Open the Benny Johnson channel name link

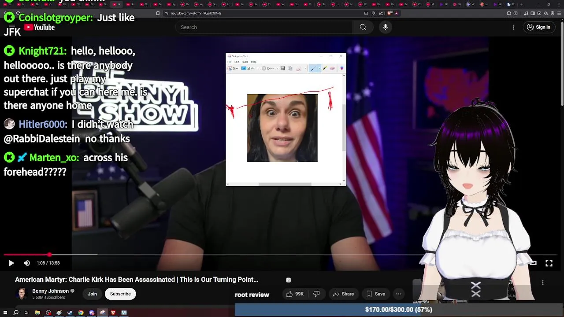pos(50,291)
